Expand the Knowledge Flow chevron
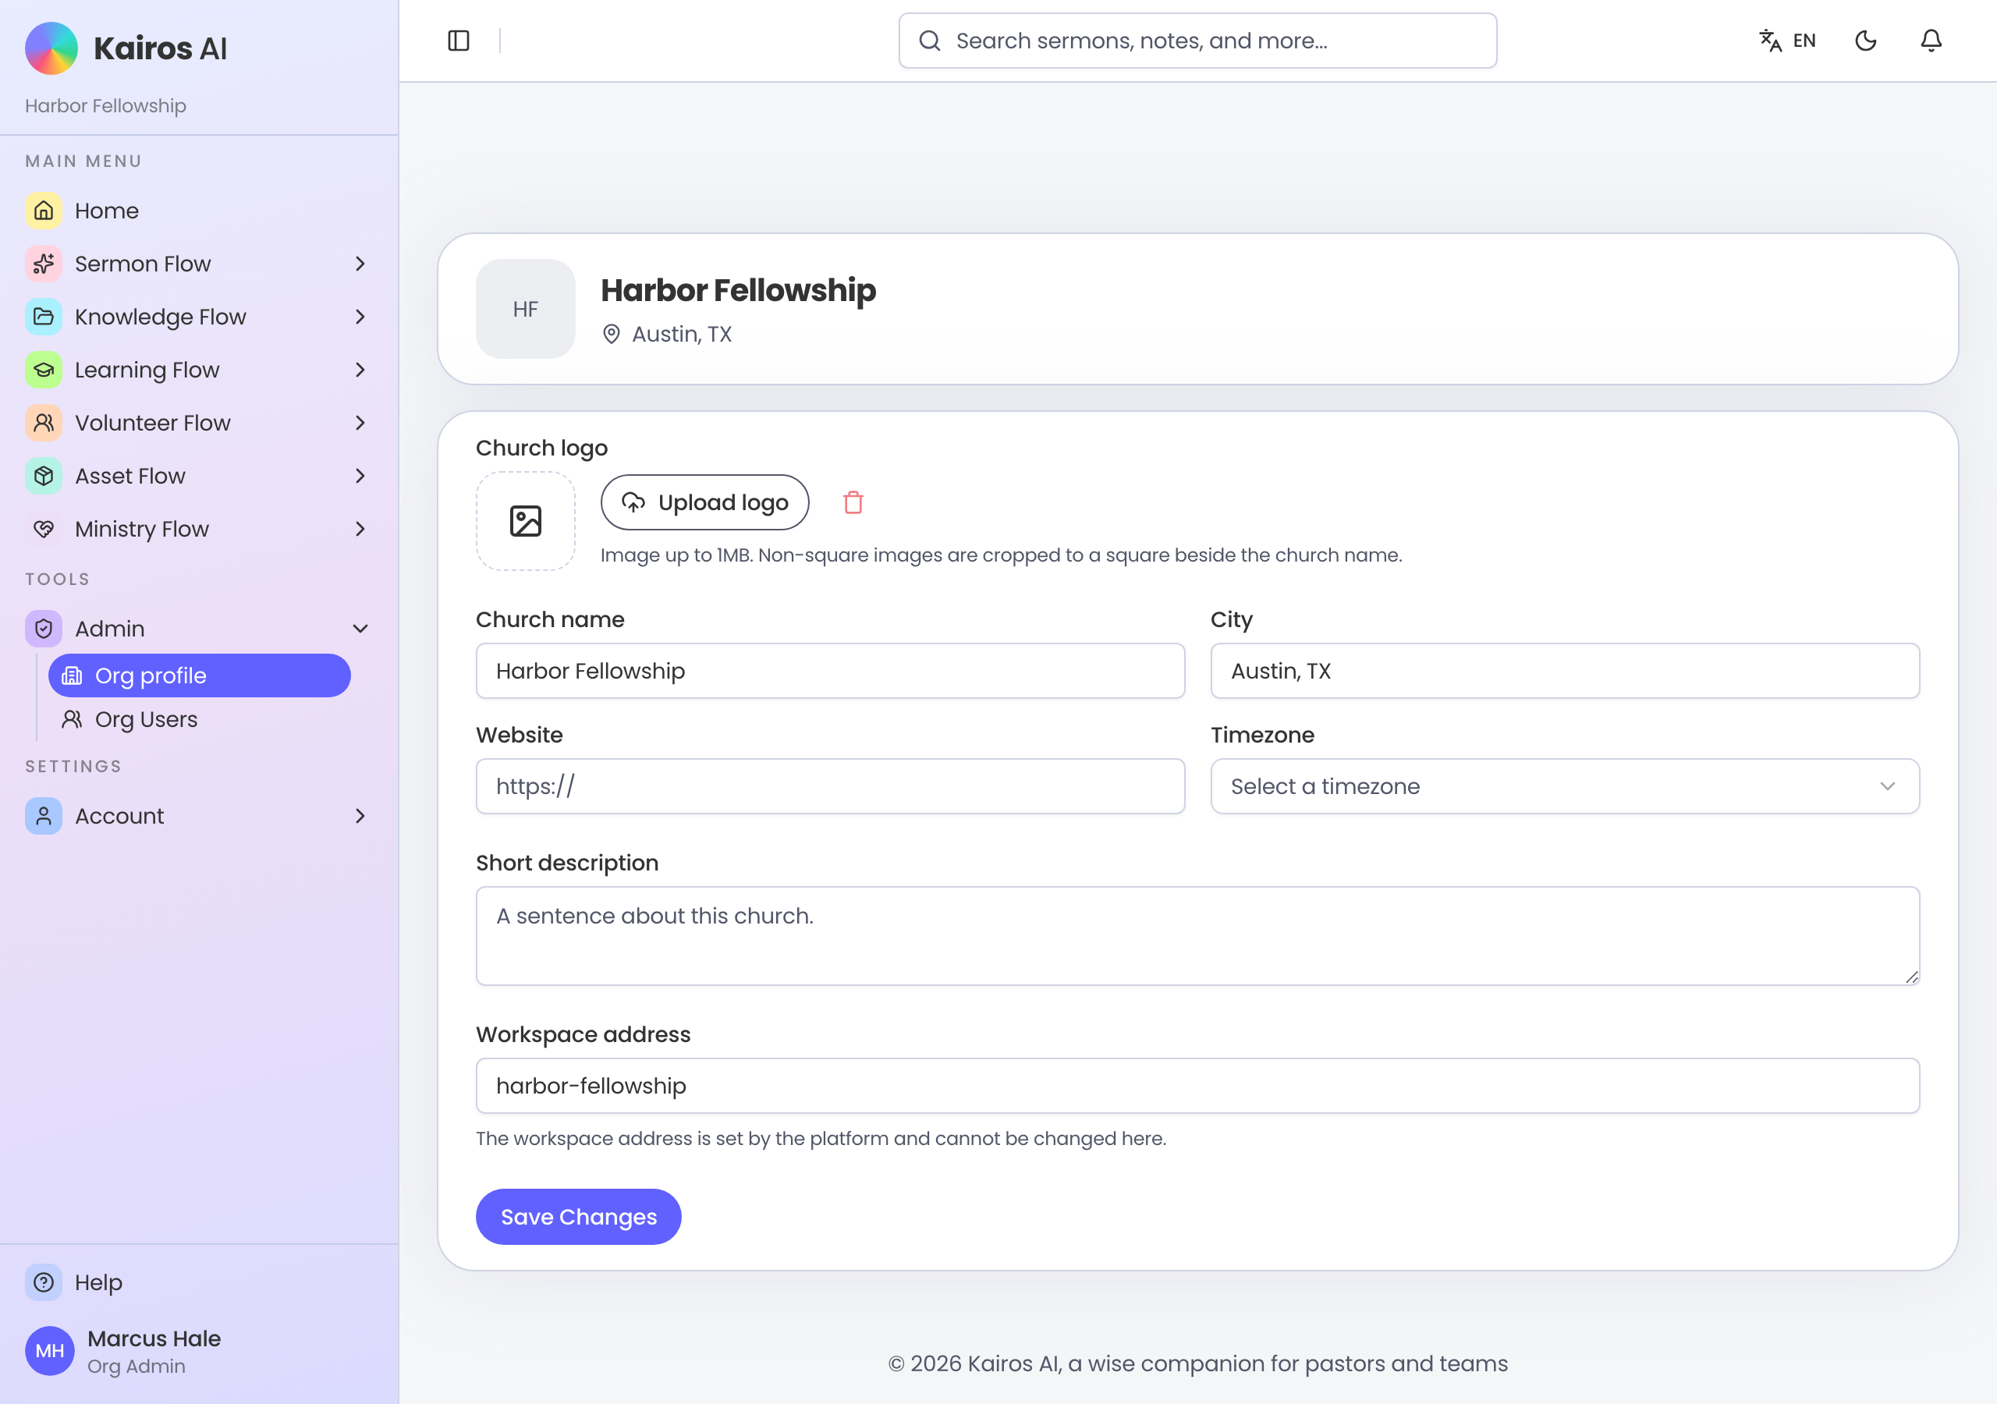The width and height of the screenshot is (1997, 1404). (360, 317)
